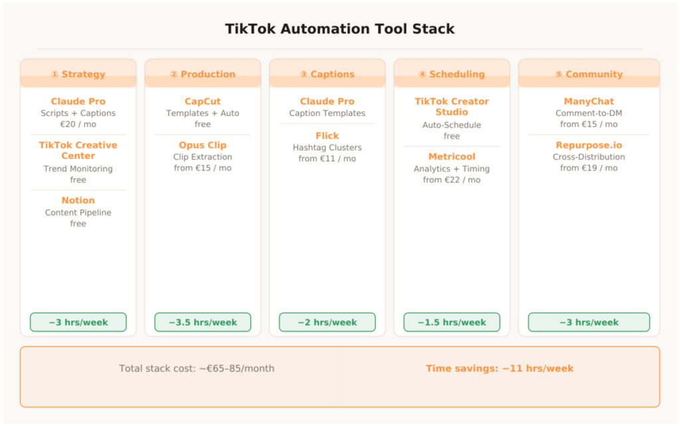
Task: Select the Production column header
Action: pyautogui.click(x=203, y=74)
